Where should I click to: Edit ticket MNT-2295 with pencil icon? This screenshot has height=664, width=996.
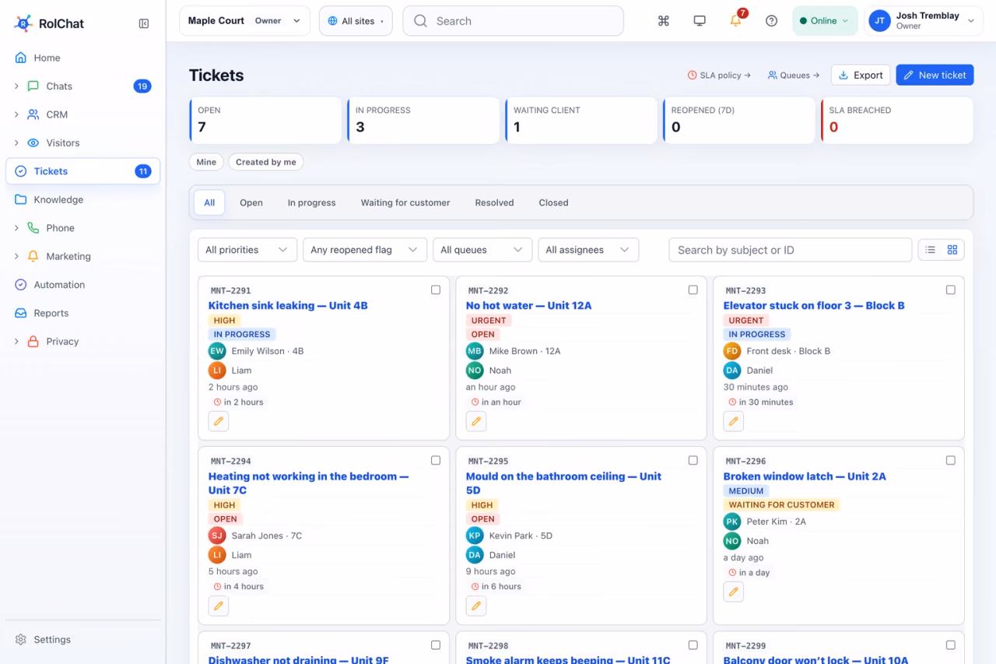(476, 606)
